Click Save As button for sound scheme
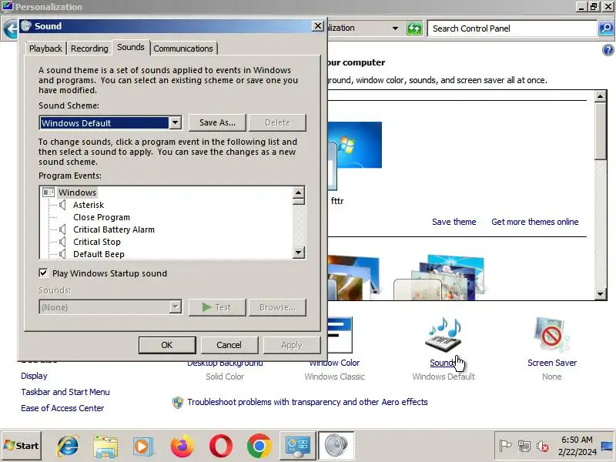The width and height of the screenshot is (616, 462). pyautogui.click(x=217, y=122)
